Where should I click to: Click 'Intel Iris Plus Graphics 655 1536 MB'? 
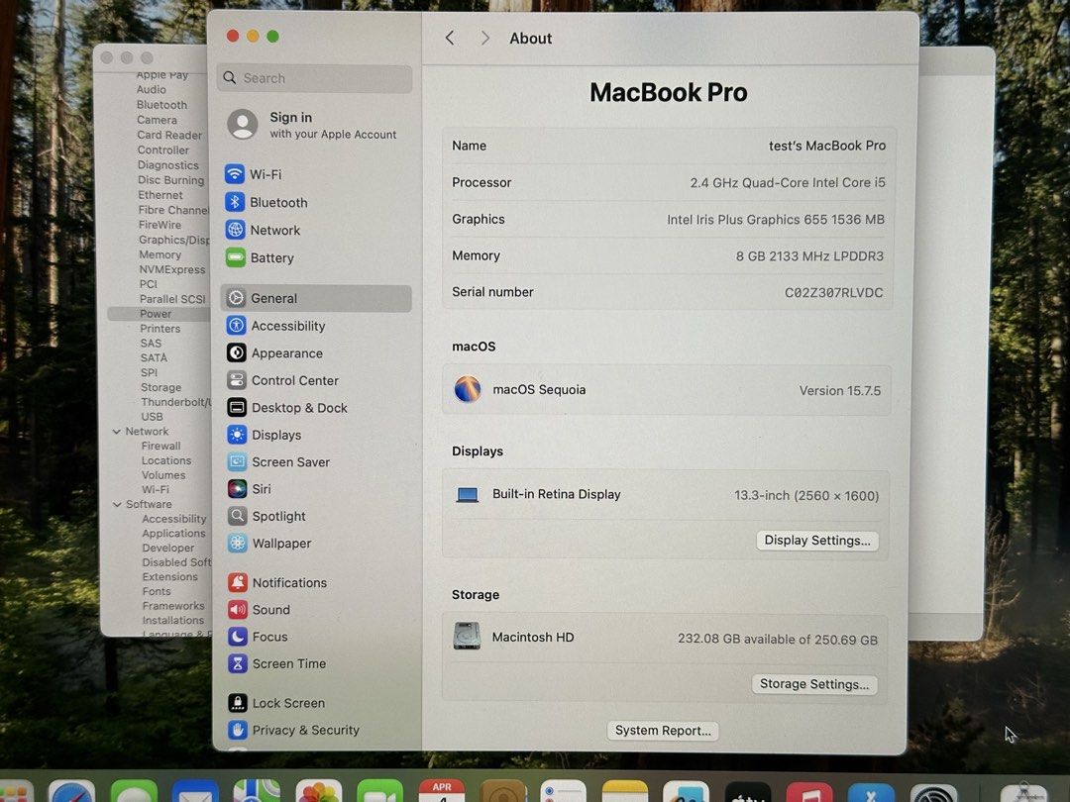pos(775,220)
